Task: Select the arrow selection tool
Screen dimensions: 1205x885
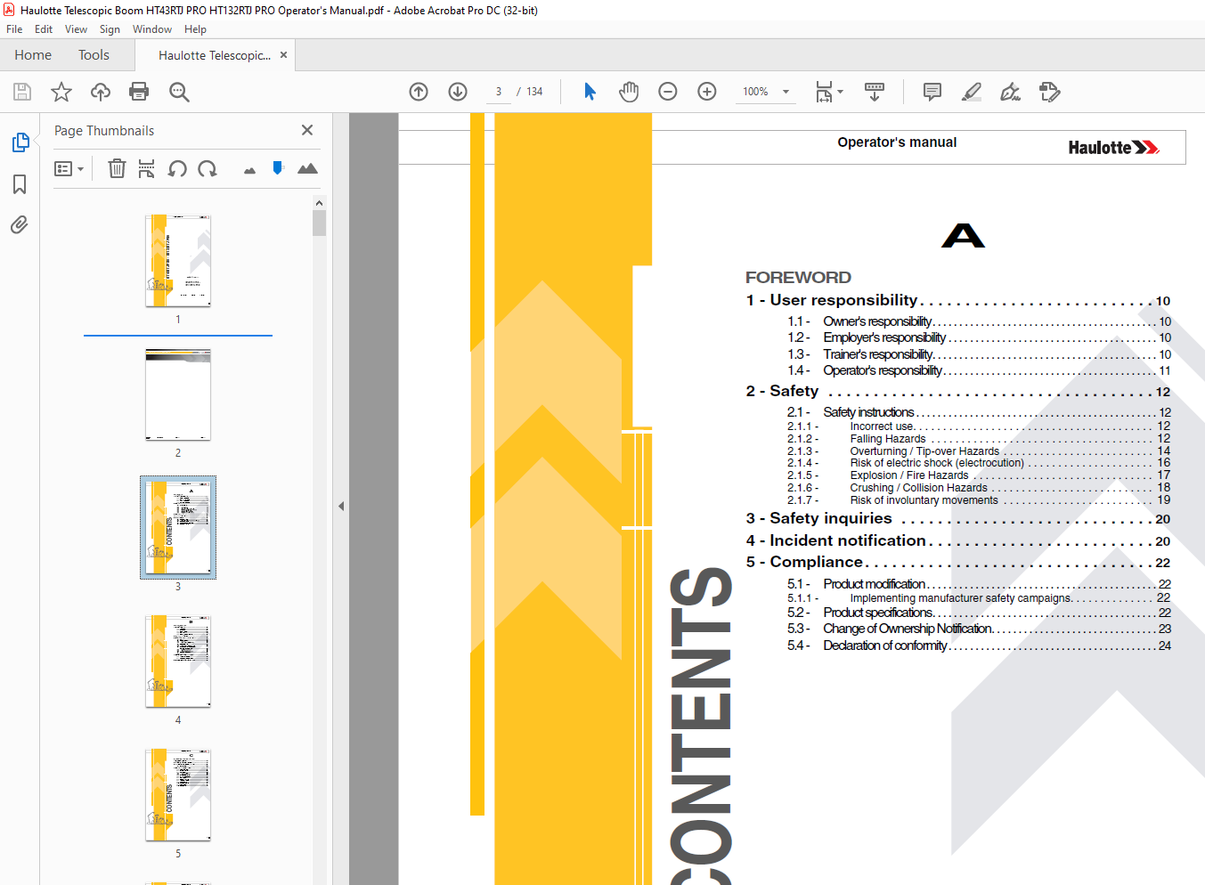Action: pyautogui.click(x=590, y=92)
